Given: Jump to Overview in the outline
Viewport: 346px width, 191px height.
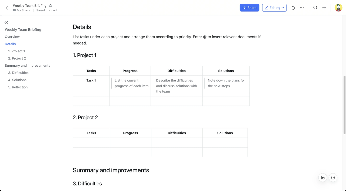Looking at the screenshot, I should (12, 37).
